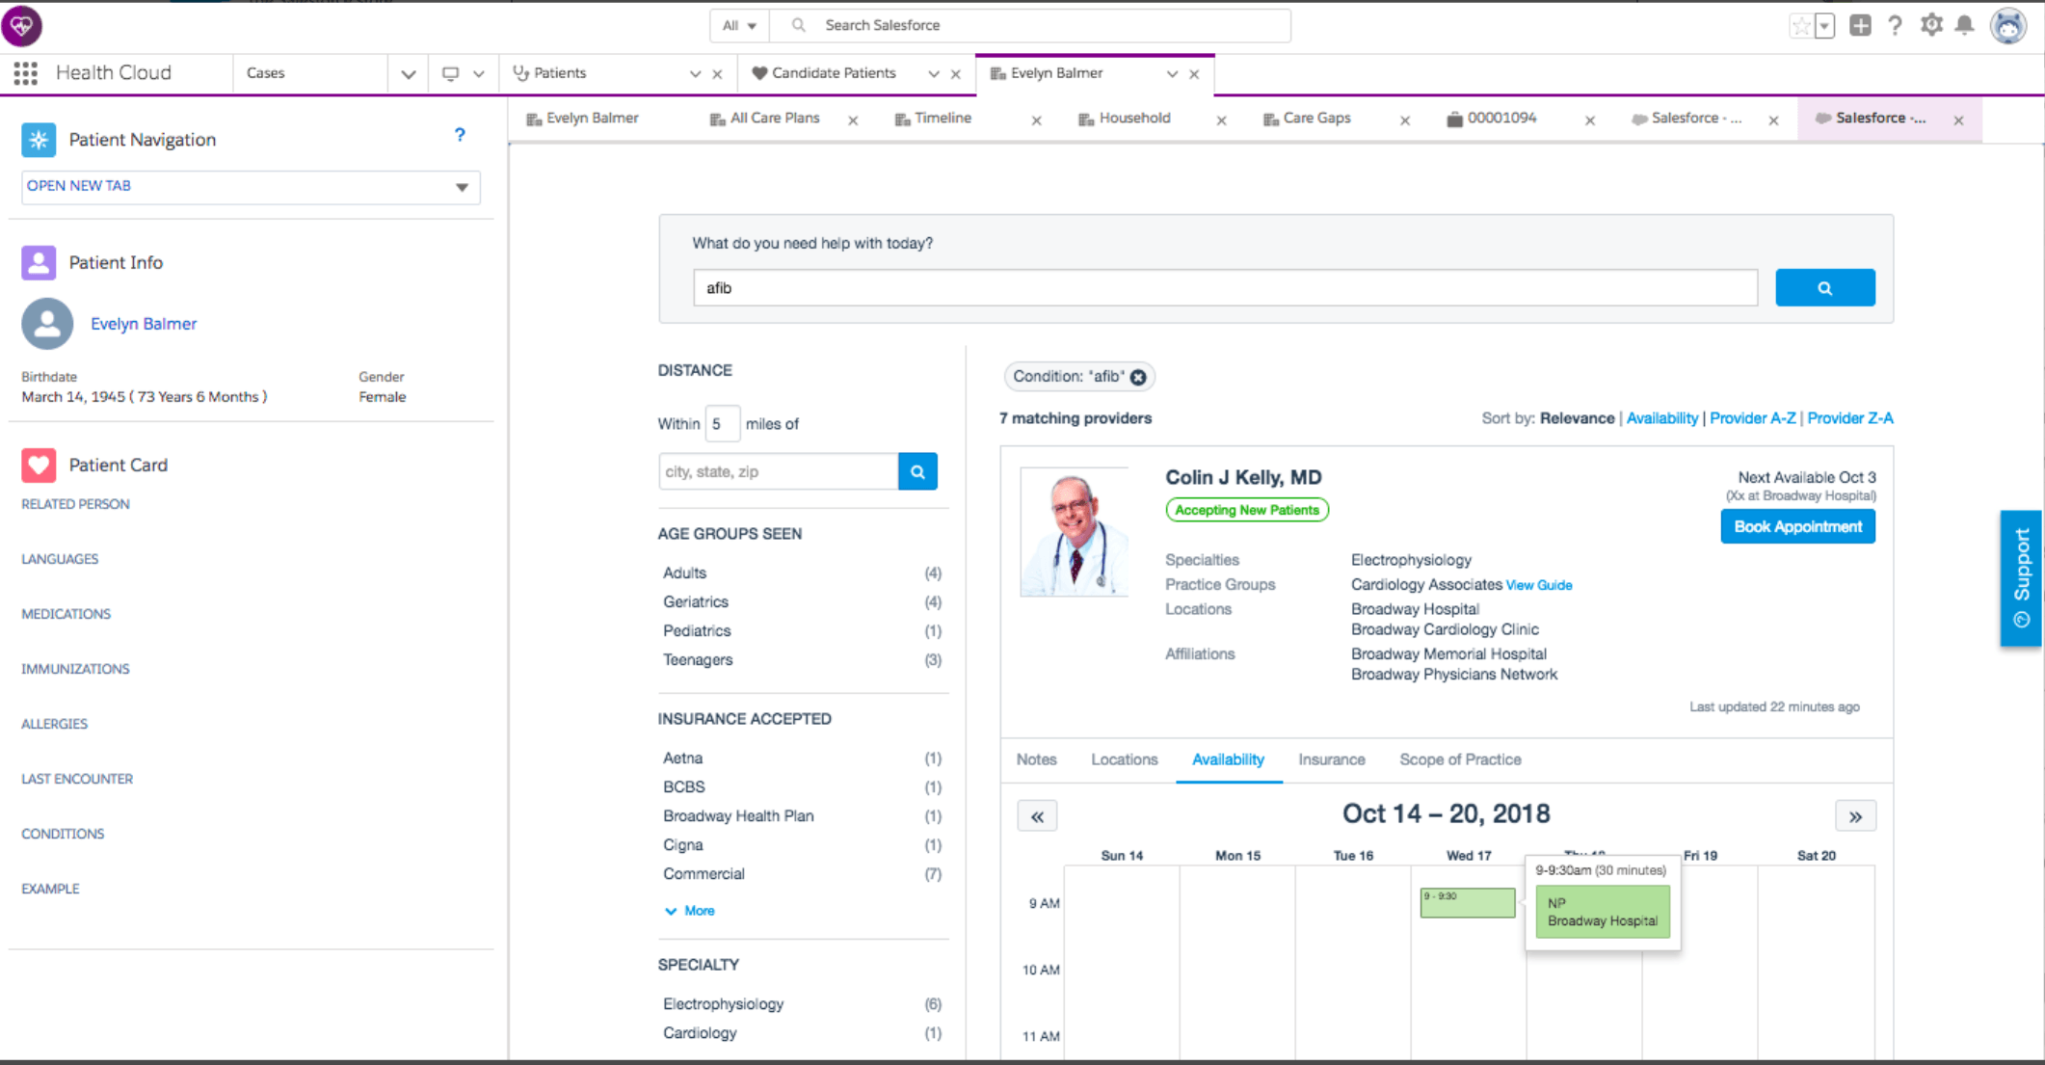Click the Health Cloud heart logo

tap(21, 26)
